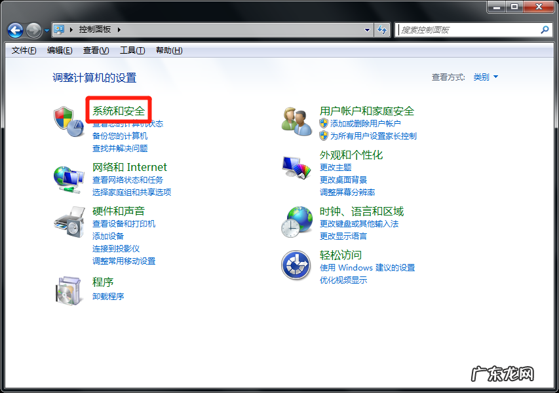Viewport: 559px width, 393px height.
Task: Click the 优化视频显示 link
Action: click(x=343, y=280)
